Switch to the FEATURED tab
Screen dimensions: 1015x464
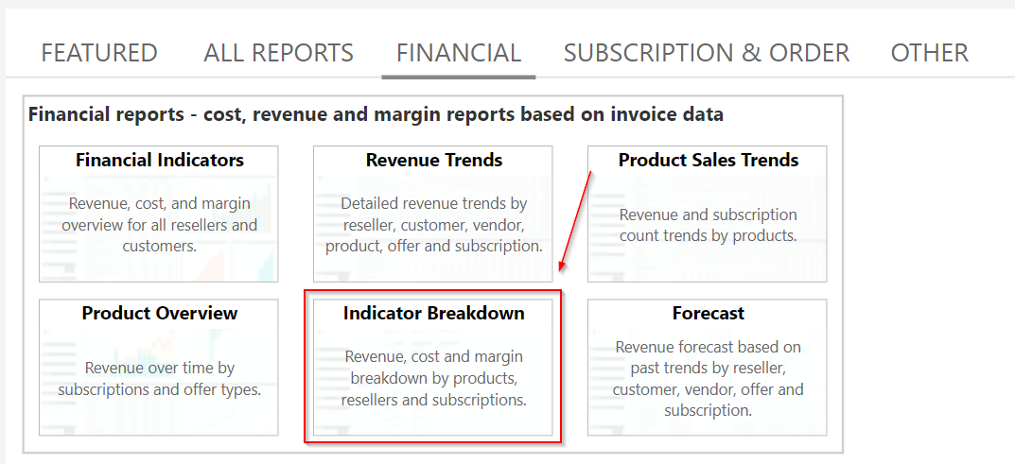point(99,53)
